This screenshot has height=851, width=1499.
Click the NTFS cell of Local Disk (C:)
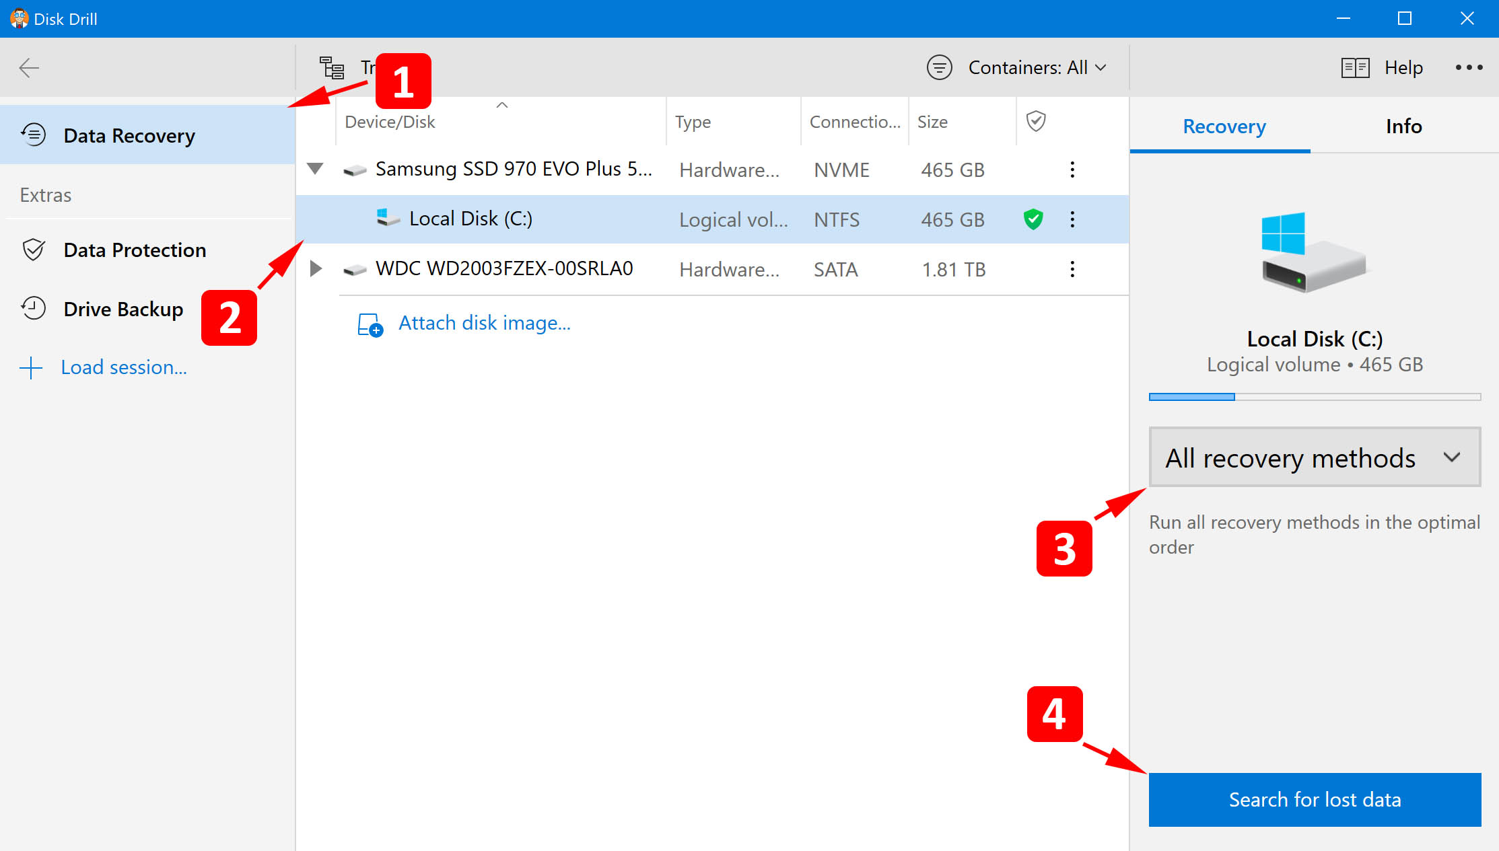[x=837, y=220]
